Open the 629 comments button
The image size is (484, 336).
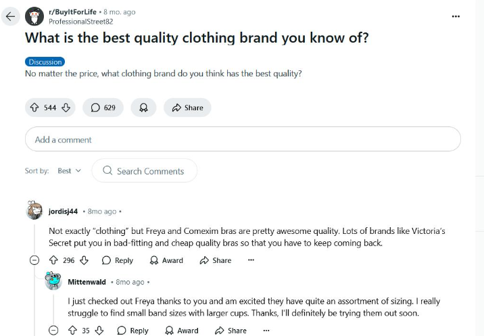point(103,107)
